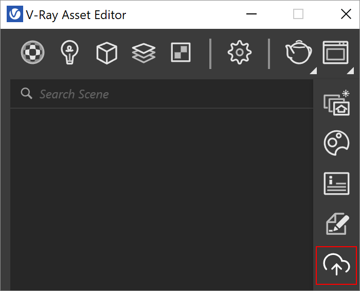Open the Settings gear panel
Image resolution: width=360 pixels, height=291 pixels.
tap(240, 52)
